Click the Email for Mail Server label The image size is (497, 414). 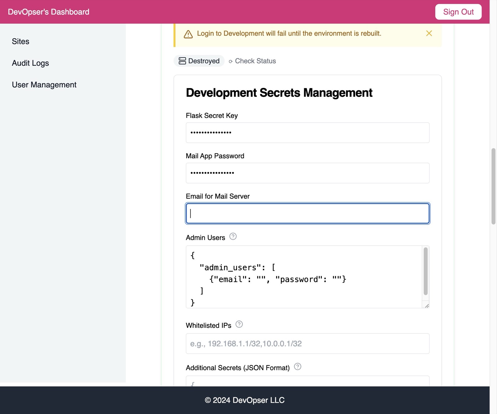tap(218, 196)
